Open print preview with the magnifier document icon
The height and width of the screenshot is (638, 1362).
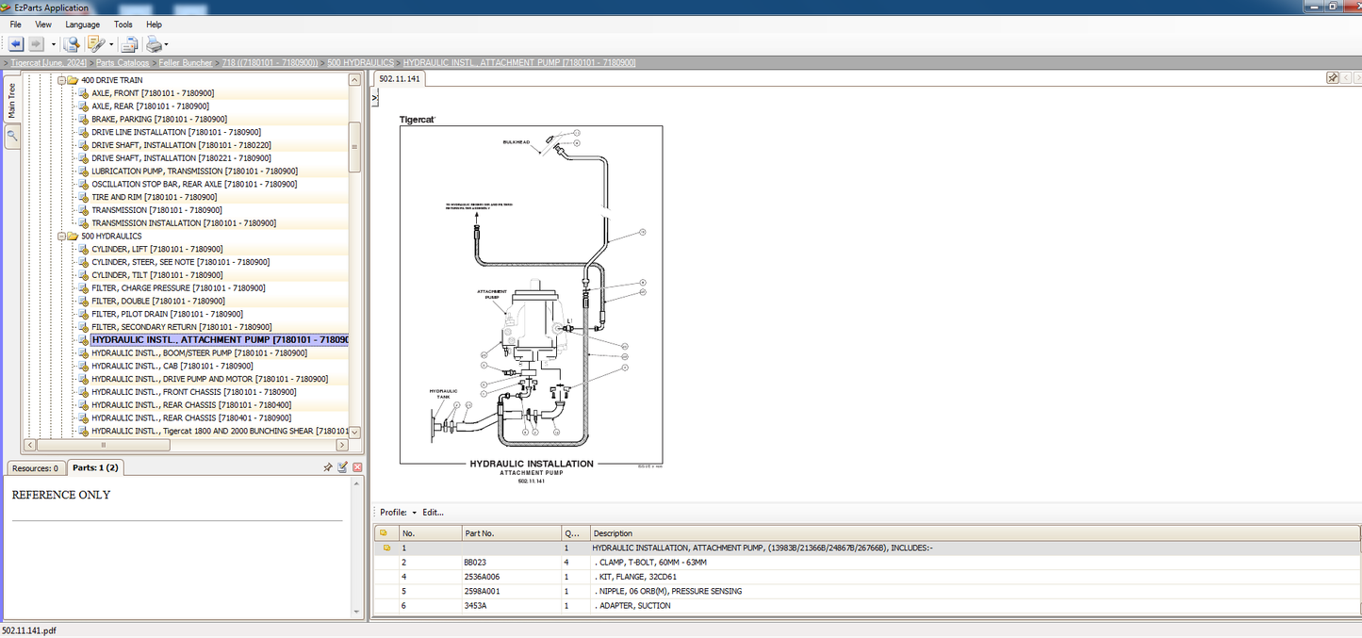(x=71, y=43)
